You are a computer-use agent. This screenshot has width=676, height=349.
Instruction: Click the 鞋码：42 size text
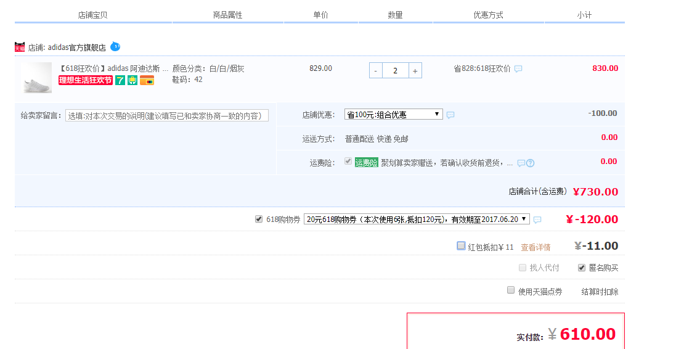(187, 80)
